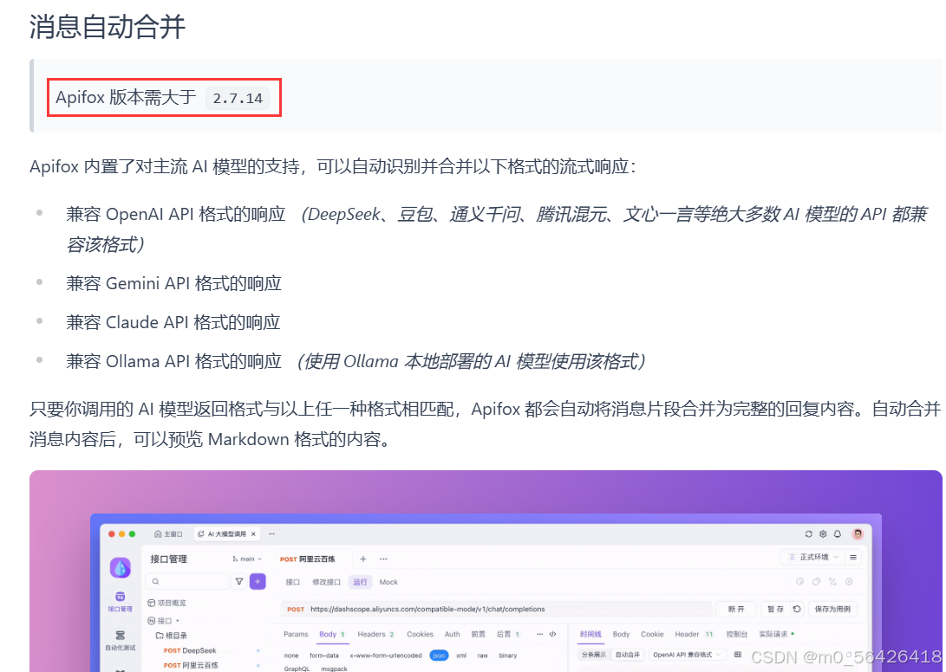Click the 断开 button
This screenshot has width=946, height=672.
click(x=736, y=610)
